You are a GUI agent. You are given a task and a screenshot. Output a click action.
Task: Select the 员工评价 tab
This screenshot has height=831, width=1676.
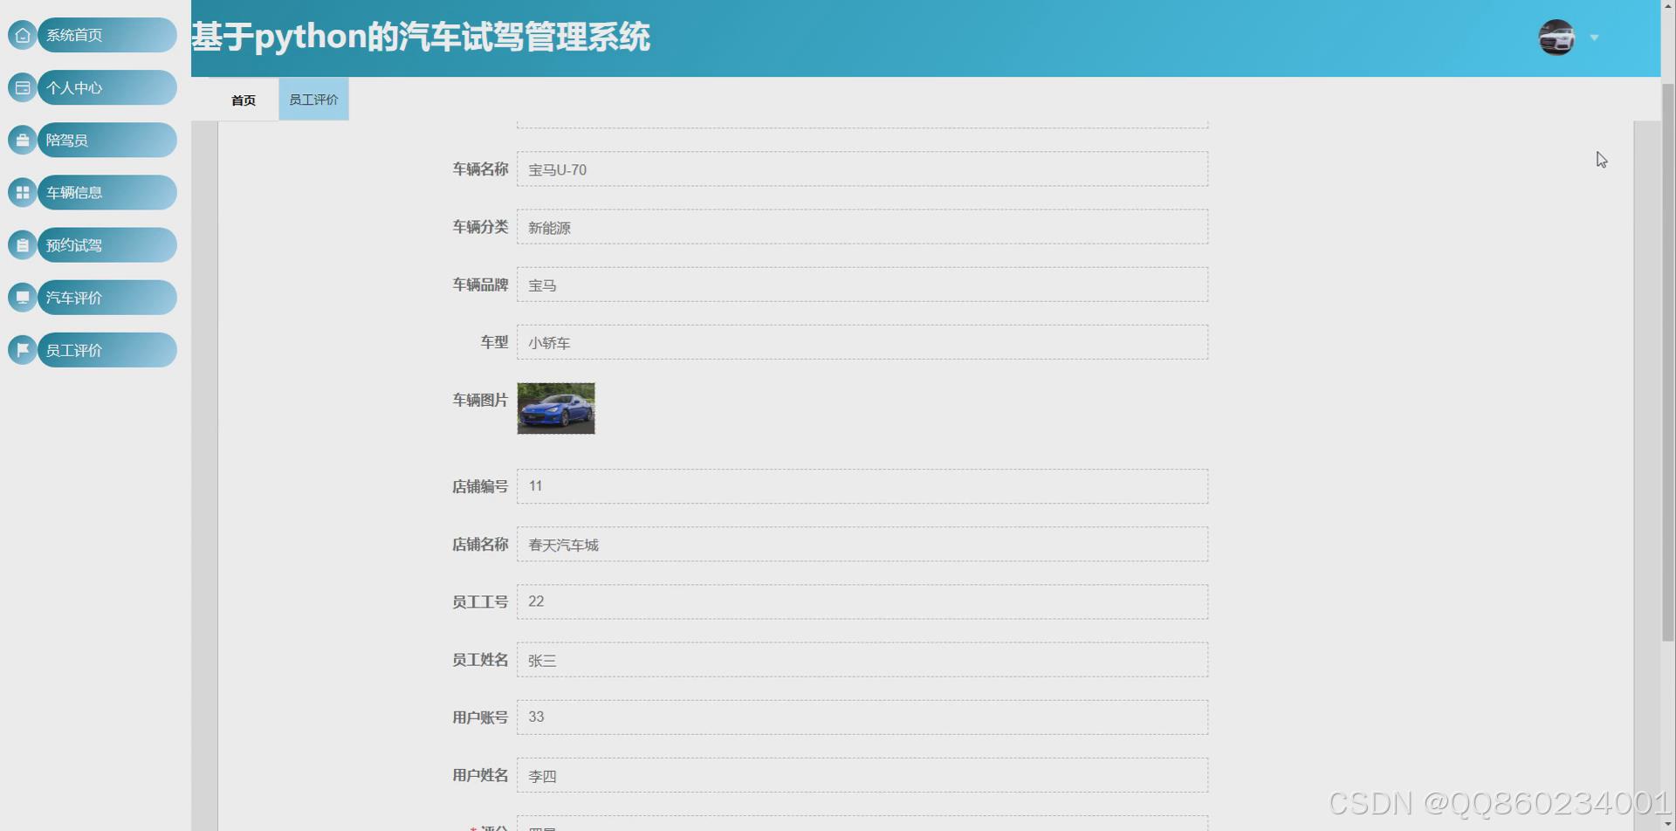tap(313, 100)
